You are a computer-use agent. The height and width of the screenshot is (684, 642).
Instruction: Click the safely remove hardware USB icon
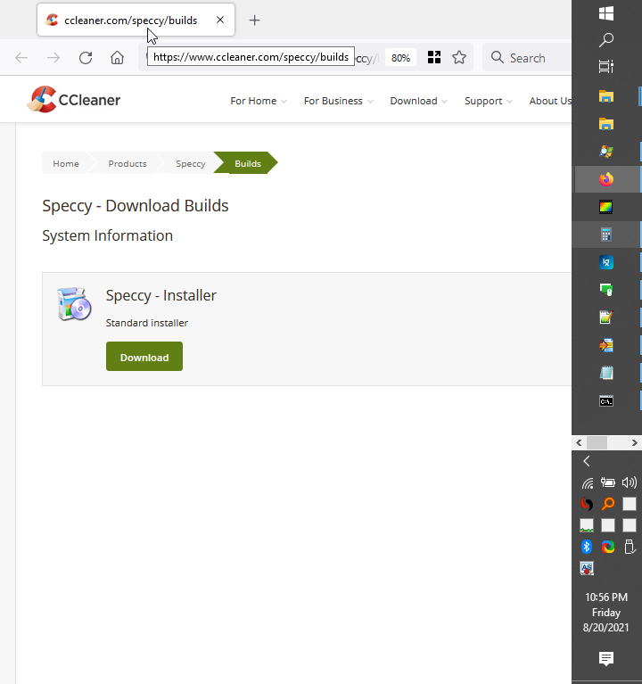630,547
